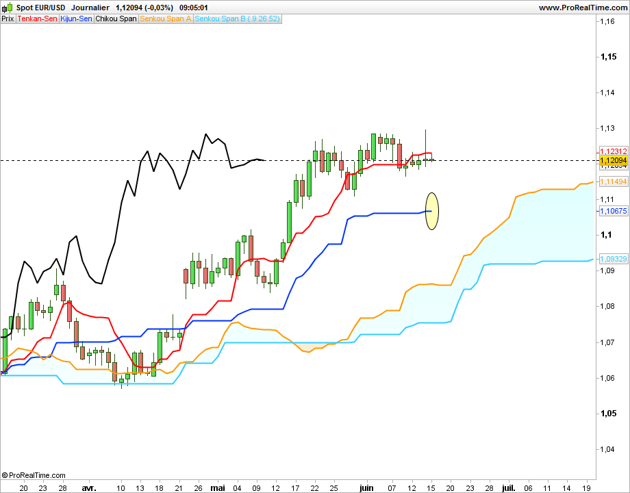Click the 19 date label on time axis
The height and width of the screenshot is (493, 630).
585,488
